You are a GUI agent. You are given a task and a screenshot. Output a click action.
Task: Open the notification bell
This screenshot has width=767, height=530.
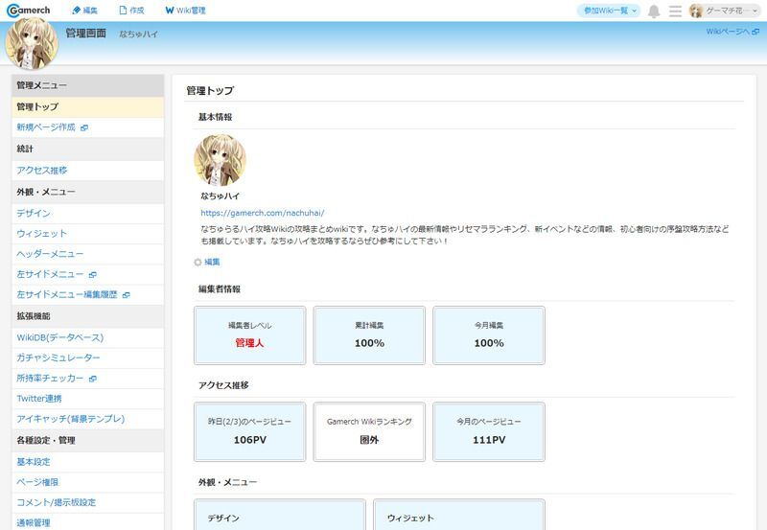654,12
